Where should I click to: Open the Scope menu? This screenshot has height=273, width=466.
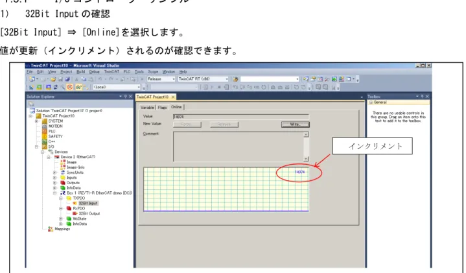(x=153, y=72)
